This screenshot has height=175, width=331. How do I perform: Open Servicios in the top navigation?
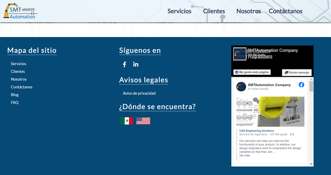[179, 11]
